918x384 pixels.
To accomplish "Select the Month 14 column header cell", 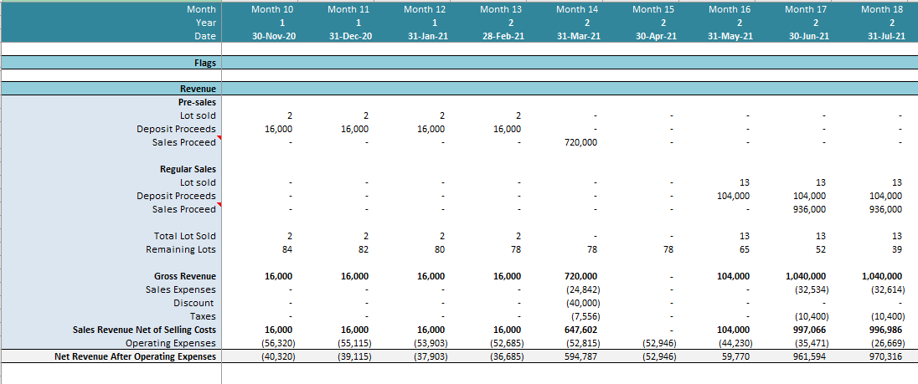I will [x=570, y=9].
